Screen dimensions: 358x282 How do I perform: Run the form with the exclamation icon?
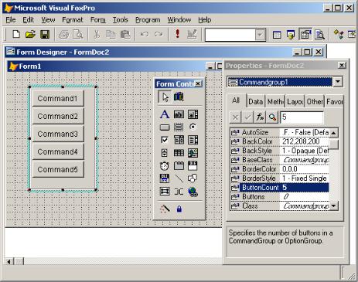click(177, 34)
